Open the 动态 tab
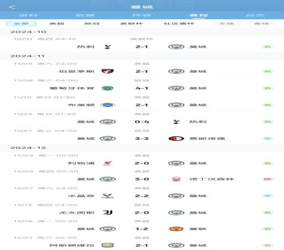 255,15
